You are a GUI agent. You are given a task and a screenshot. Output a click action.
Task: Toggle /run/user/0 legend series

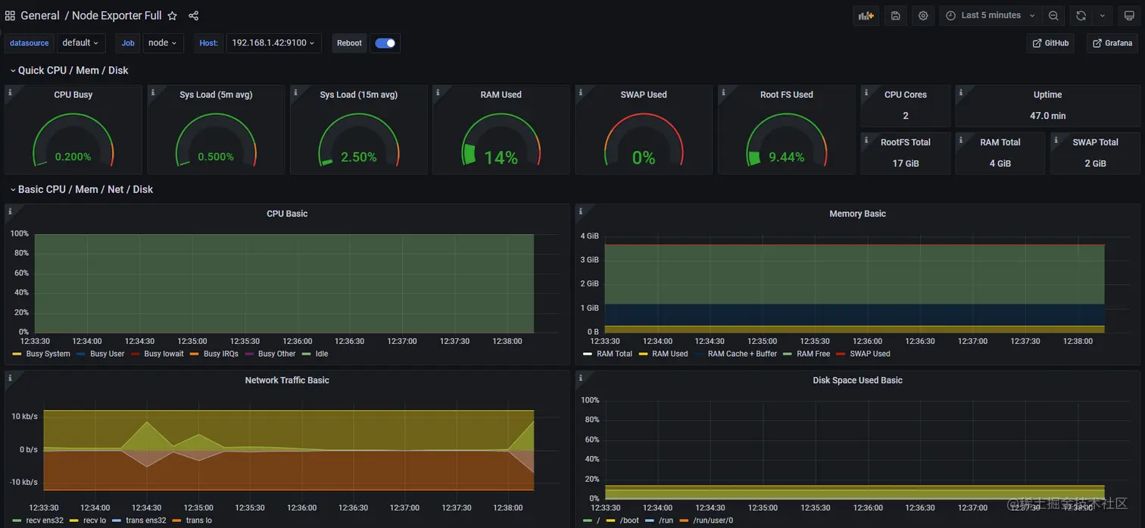coord(713,520)
